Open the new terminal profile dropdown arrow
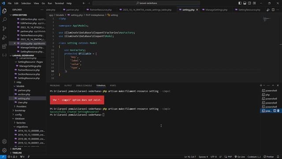Viewport: 282px width, 159px height. (264, 85)
